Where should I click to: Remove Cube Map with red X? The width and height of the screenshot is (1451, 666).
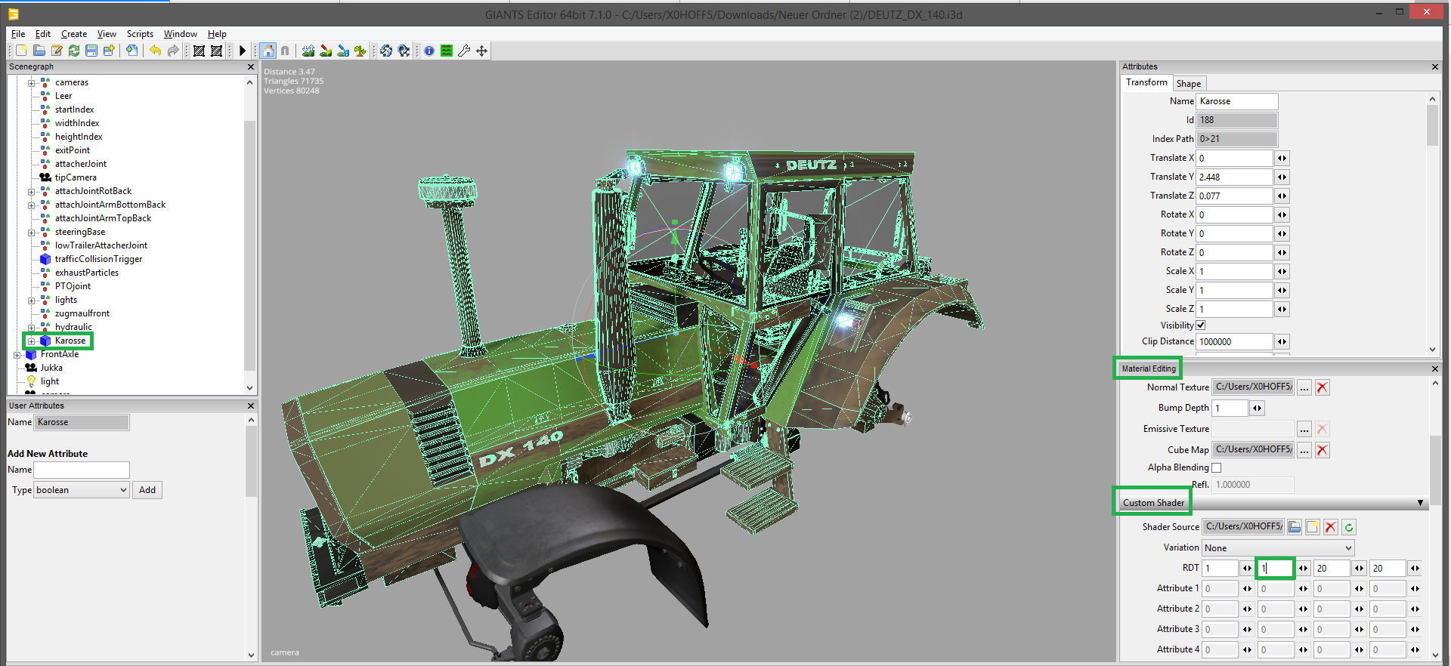point(1322,450)
